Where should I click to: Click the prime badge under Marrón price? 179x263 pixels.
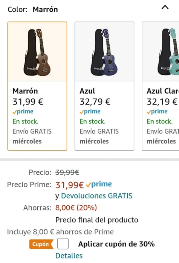pos(23,112)
